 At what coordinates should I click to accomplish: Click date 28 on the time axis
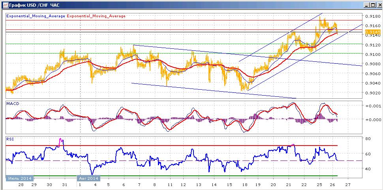pos(21,185)
